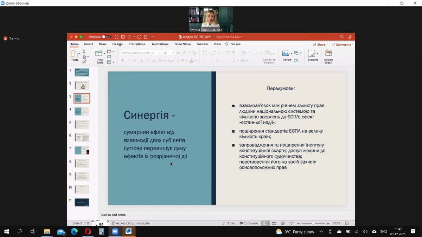
Task: Select slide 7 thumbnail in the panel
Action: [82, 150]
